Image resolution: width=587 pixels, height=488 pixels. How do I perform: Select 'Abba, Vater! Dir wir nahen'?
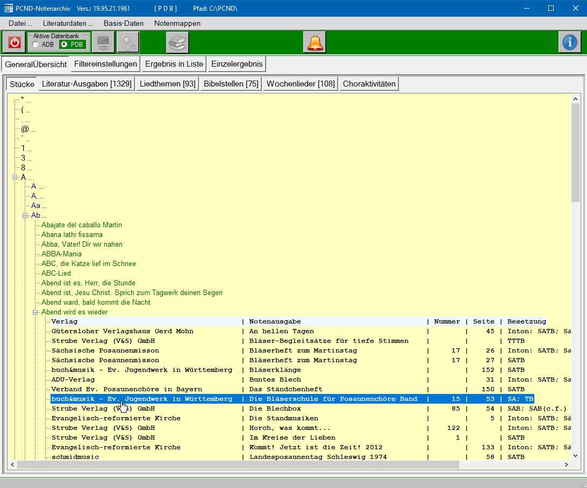tap(82, 245)
